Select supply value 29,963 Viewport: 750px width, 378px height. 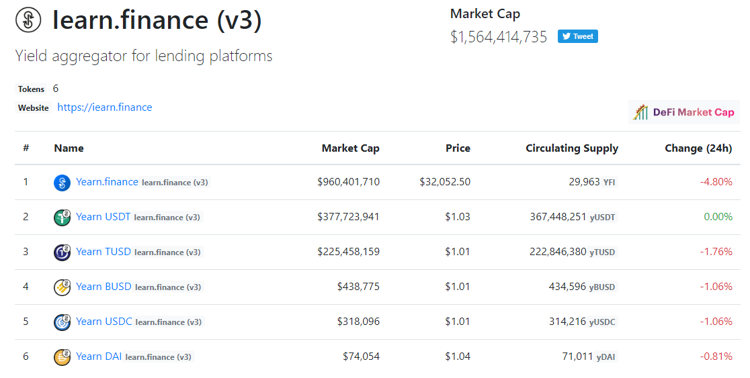coord(584,182)
